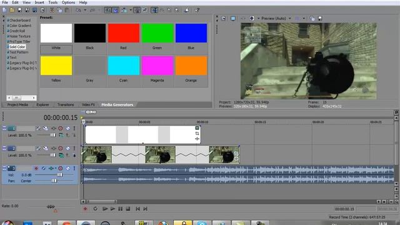This screenshot has width=400, height=225.
Task: Arm audio track 3 for record
Action: coord(36,168)
